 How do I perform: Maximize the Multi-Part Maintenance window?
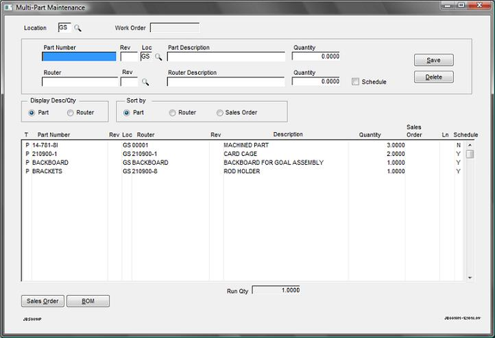point(461,5)
